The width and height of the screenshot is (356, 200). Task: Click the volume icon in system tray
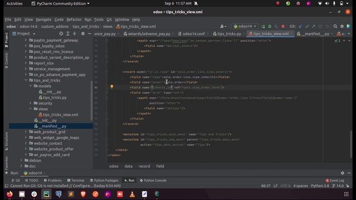click(327, 4)
